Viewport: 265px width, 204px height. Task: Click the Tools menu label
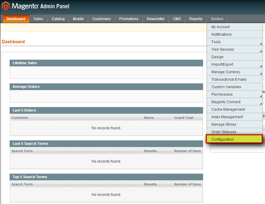click(216, 42)
